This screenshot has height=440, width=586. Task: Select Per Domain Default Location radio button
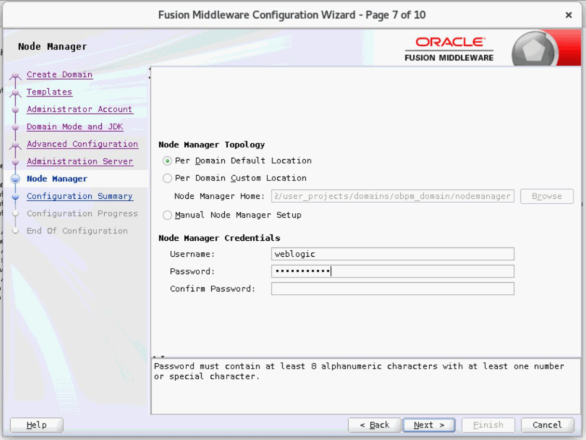(x=167, y=161)
